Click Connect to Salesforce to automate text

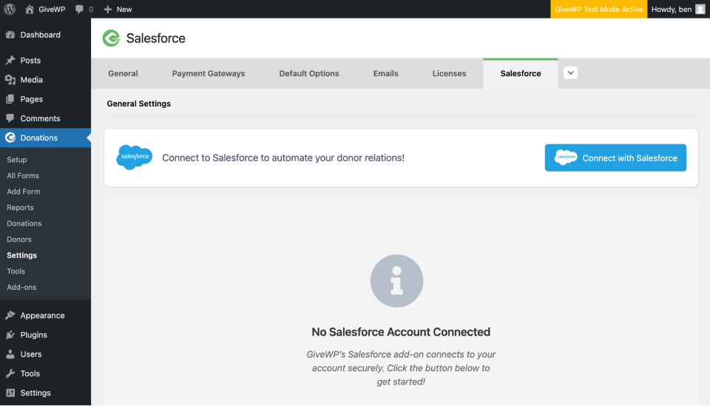(283, 158)
